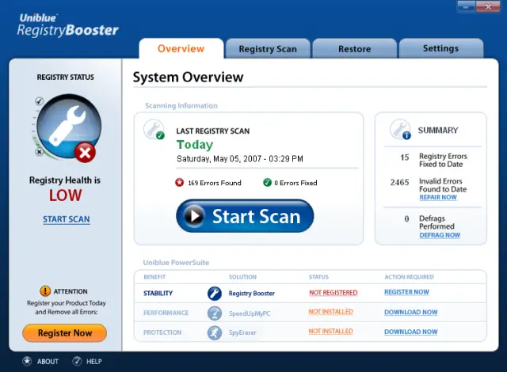Image resolution: width=507 pixels, height=372 pixels.
Task: Click NOT INSTALLED status for SpeedUpMyPC
Action: (331, 312)
